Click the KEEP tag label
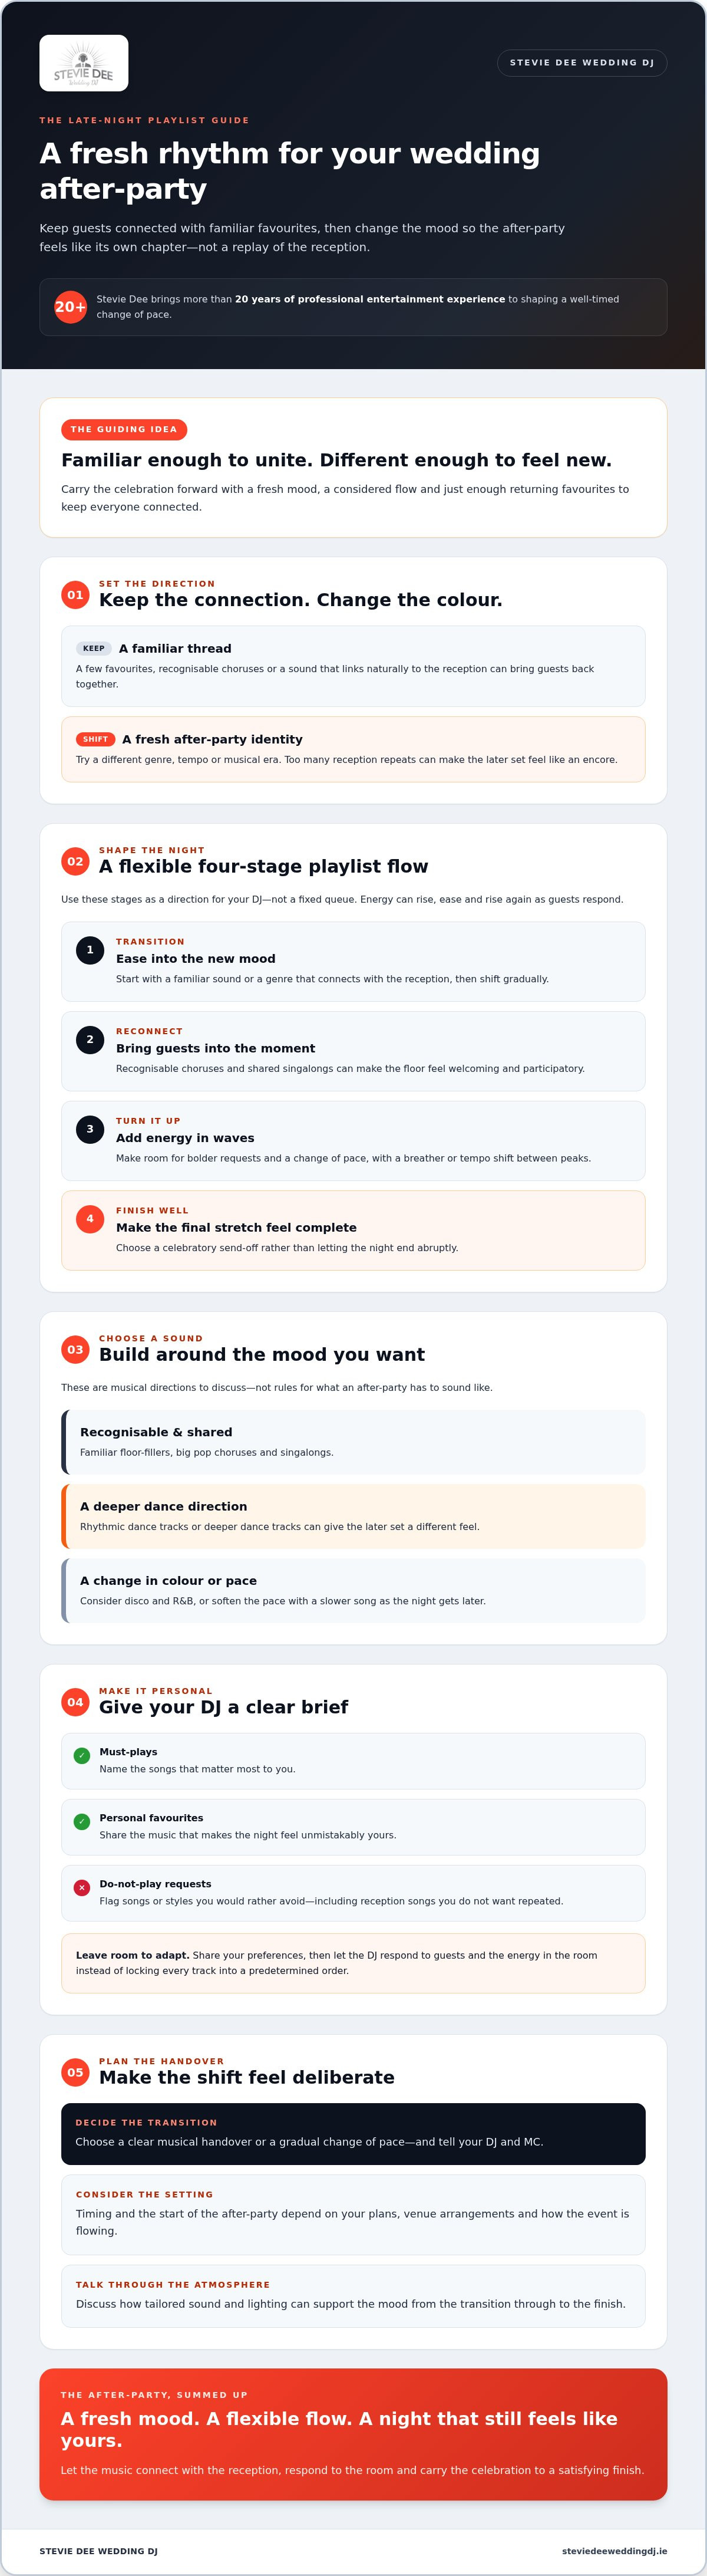The height and width of the screenshot is (2576, 707). pos(94,648)
